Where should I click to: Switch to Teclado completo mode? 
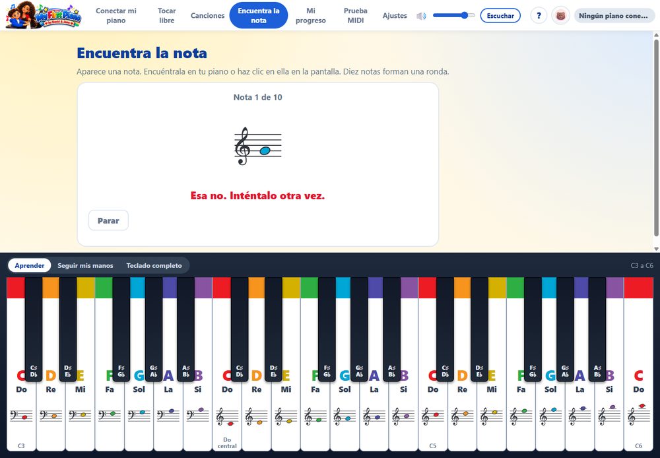(x=154, y=265)
